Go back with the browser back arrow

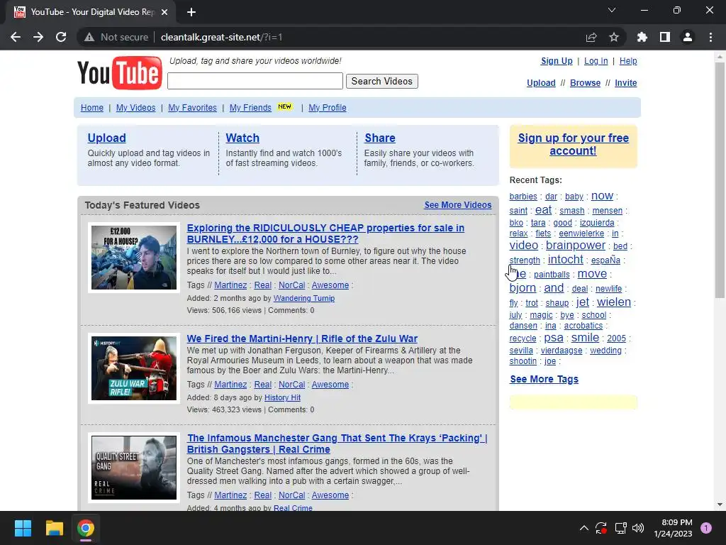tap(16, 37)
